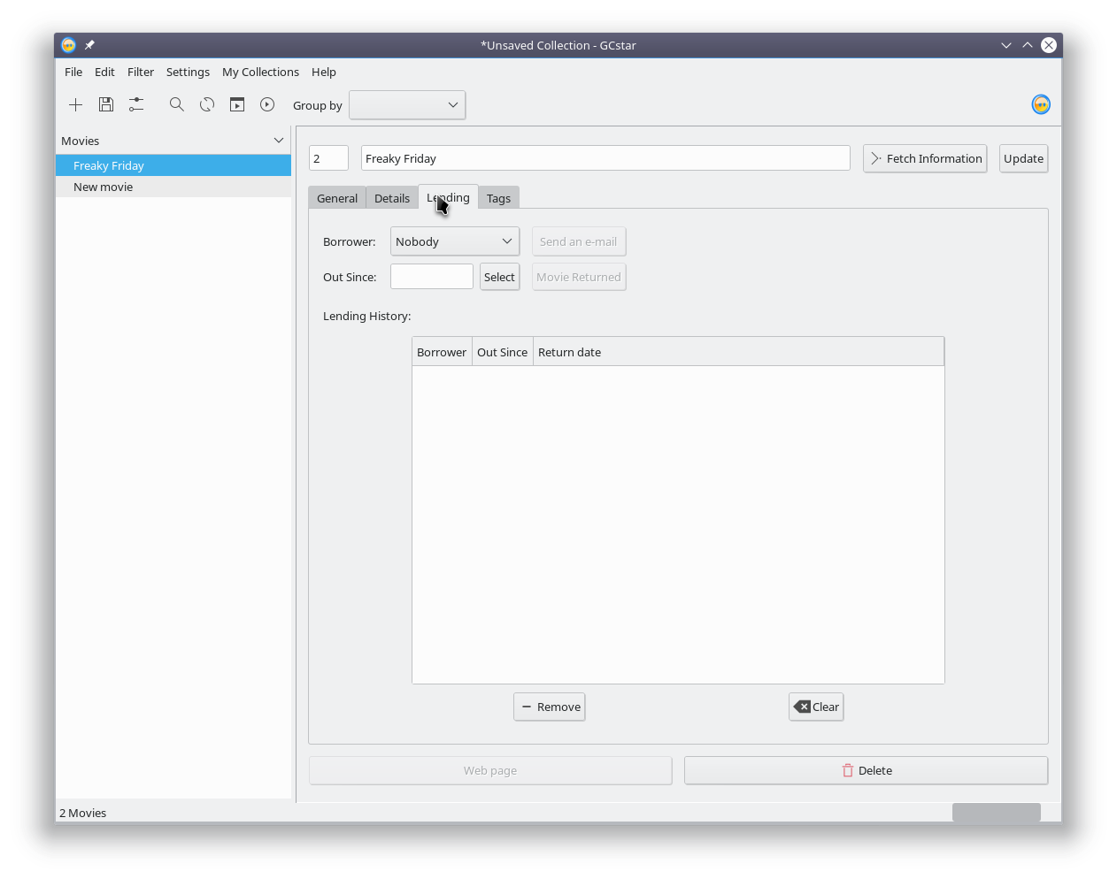The width and height of the screenshot is (1117, 879).
Task: Click the window-with-play-arrow toolbar icon
Action: (237, 105)
